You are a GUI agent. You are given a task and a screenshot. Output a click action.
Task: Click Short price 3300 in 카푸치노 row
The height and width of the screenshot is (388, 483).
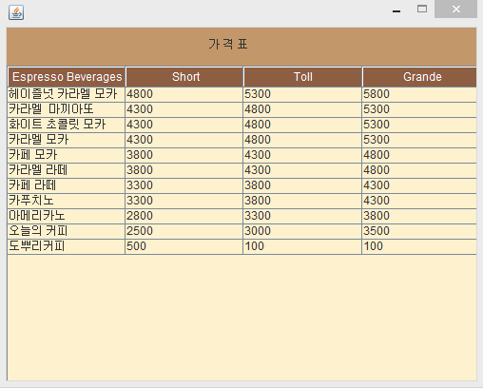(184, 201)
